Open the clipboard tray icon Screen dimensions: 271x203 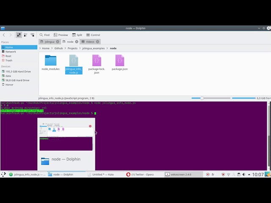tap(239, 175)
